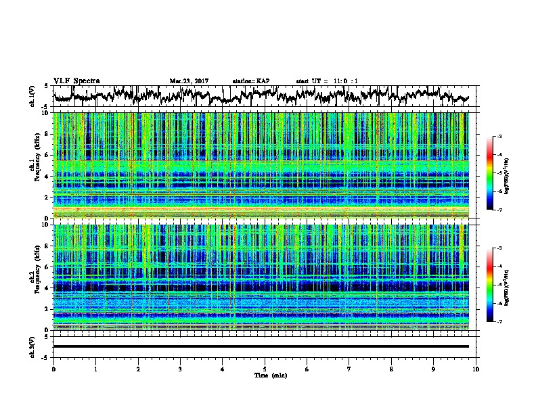Image resolution: width=536 pixels, height=414 pixels.
Task: Click the time axis tick label "2"
Action: click(138, 369)
